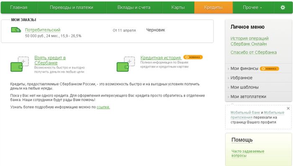Switch to the Вклады и счета tab
The width and height of the screenshot is (293, 166).
pos(134,8)
